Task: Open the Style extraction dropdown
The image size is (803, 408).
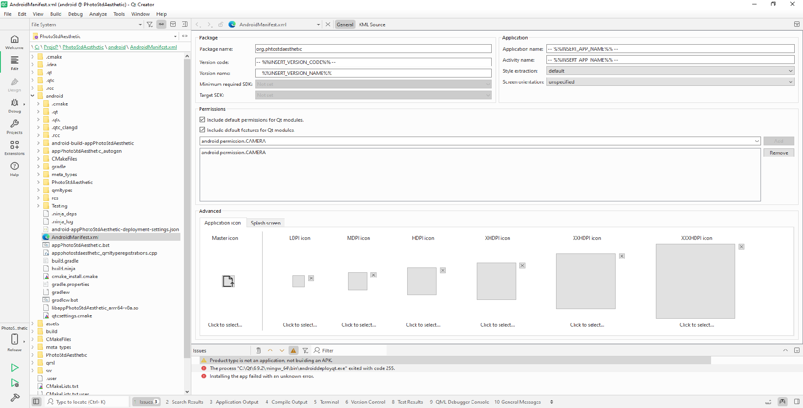Action: (x=670, y=71)
